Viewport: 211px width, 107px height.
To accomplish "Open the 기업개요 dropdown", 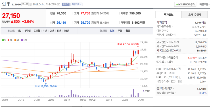I will 76,4.
